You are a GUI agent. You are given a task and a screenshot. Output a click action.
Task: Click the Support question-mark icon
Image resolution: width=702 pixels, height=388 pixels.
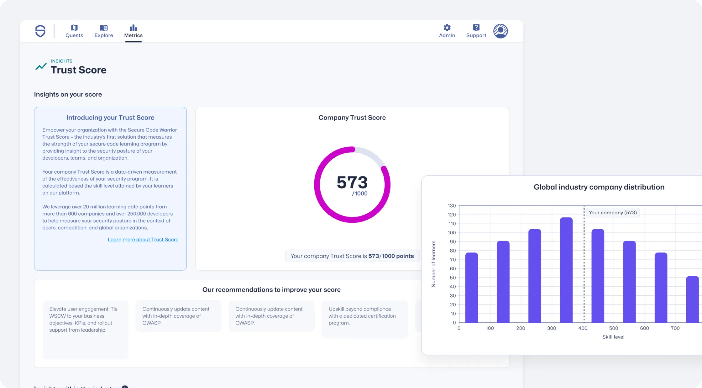click(476, 28)
